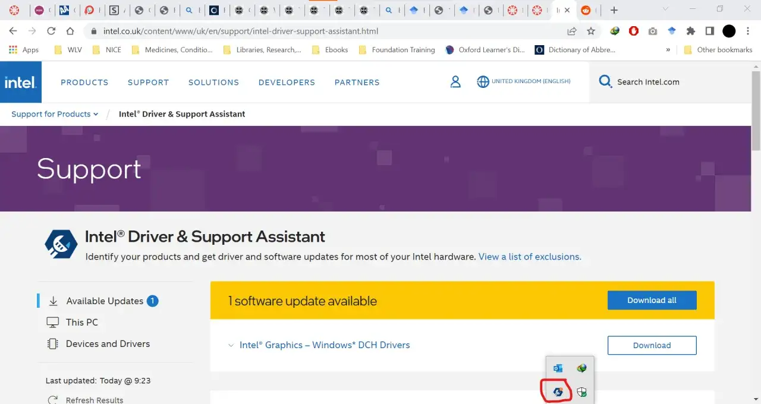Expand the Intel Graphics DCH Drivers entry
Image resolution: width=761 pixels, height=404 pixels.
pos(231,345)
